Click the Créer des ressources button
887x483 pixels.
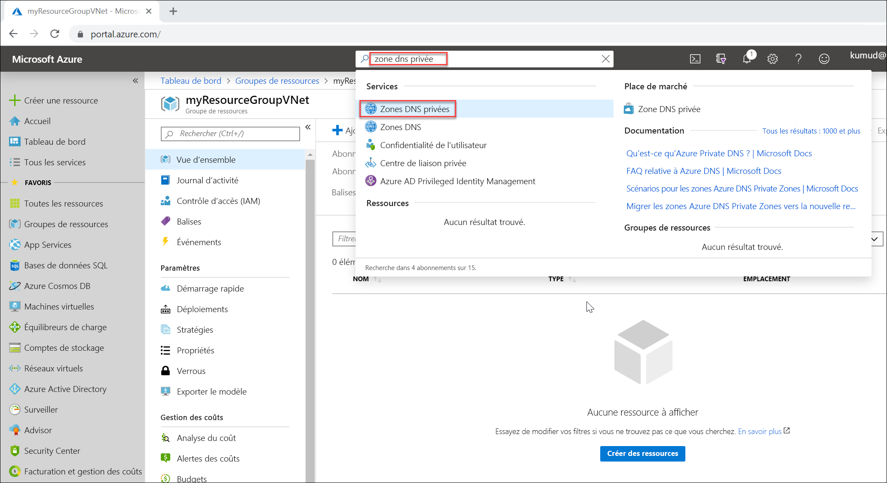coord(642,453)
